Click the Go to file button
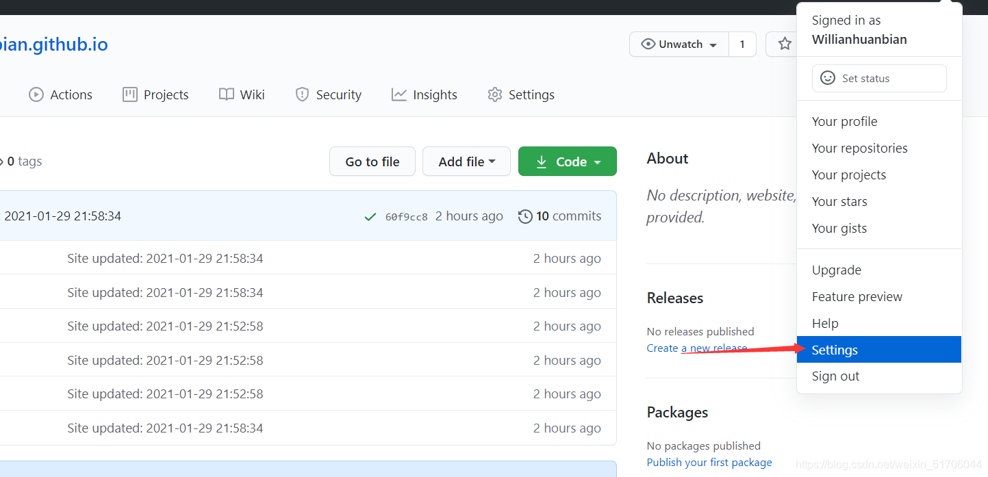Image resolution: width=988 pixels, height=477 pixels. coord(372,162)
